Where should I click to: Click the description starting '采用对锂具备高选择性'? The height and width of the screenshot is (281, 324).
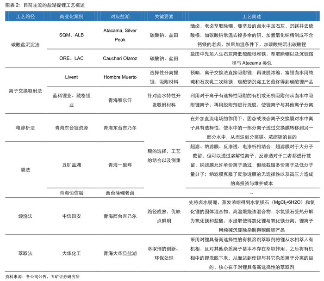point(252,253)
